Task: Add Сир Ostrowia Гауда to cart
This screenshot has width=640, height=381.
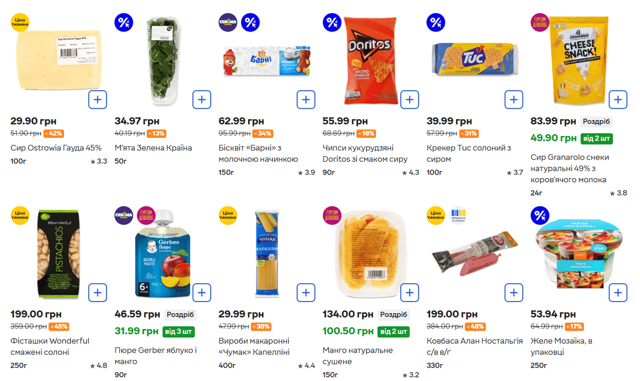Action: (x=98, y=100)
